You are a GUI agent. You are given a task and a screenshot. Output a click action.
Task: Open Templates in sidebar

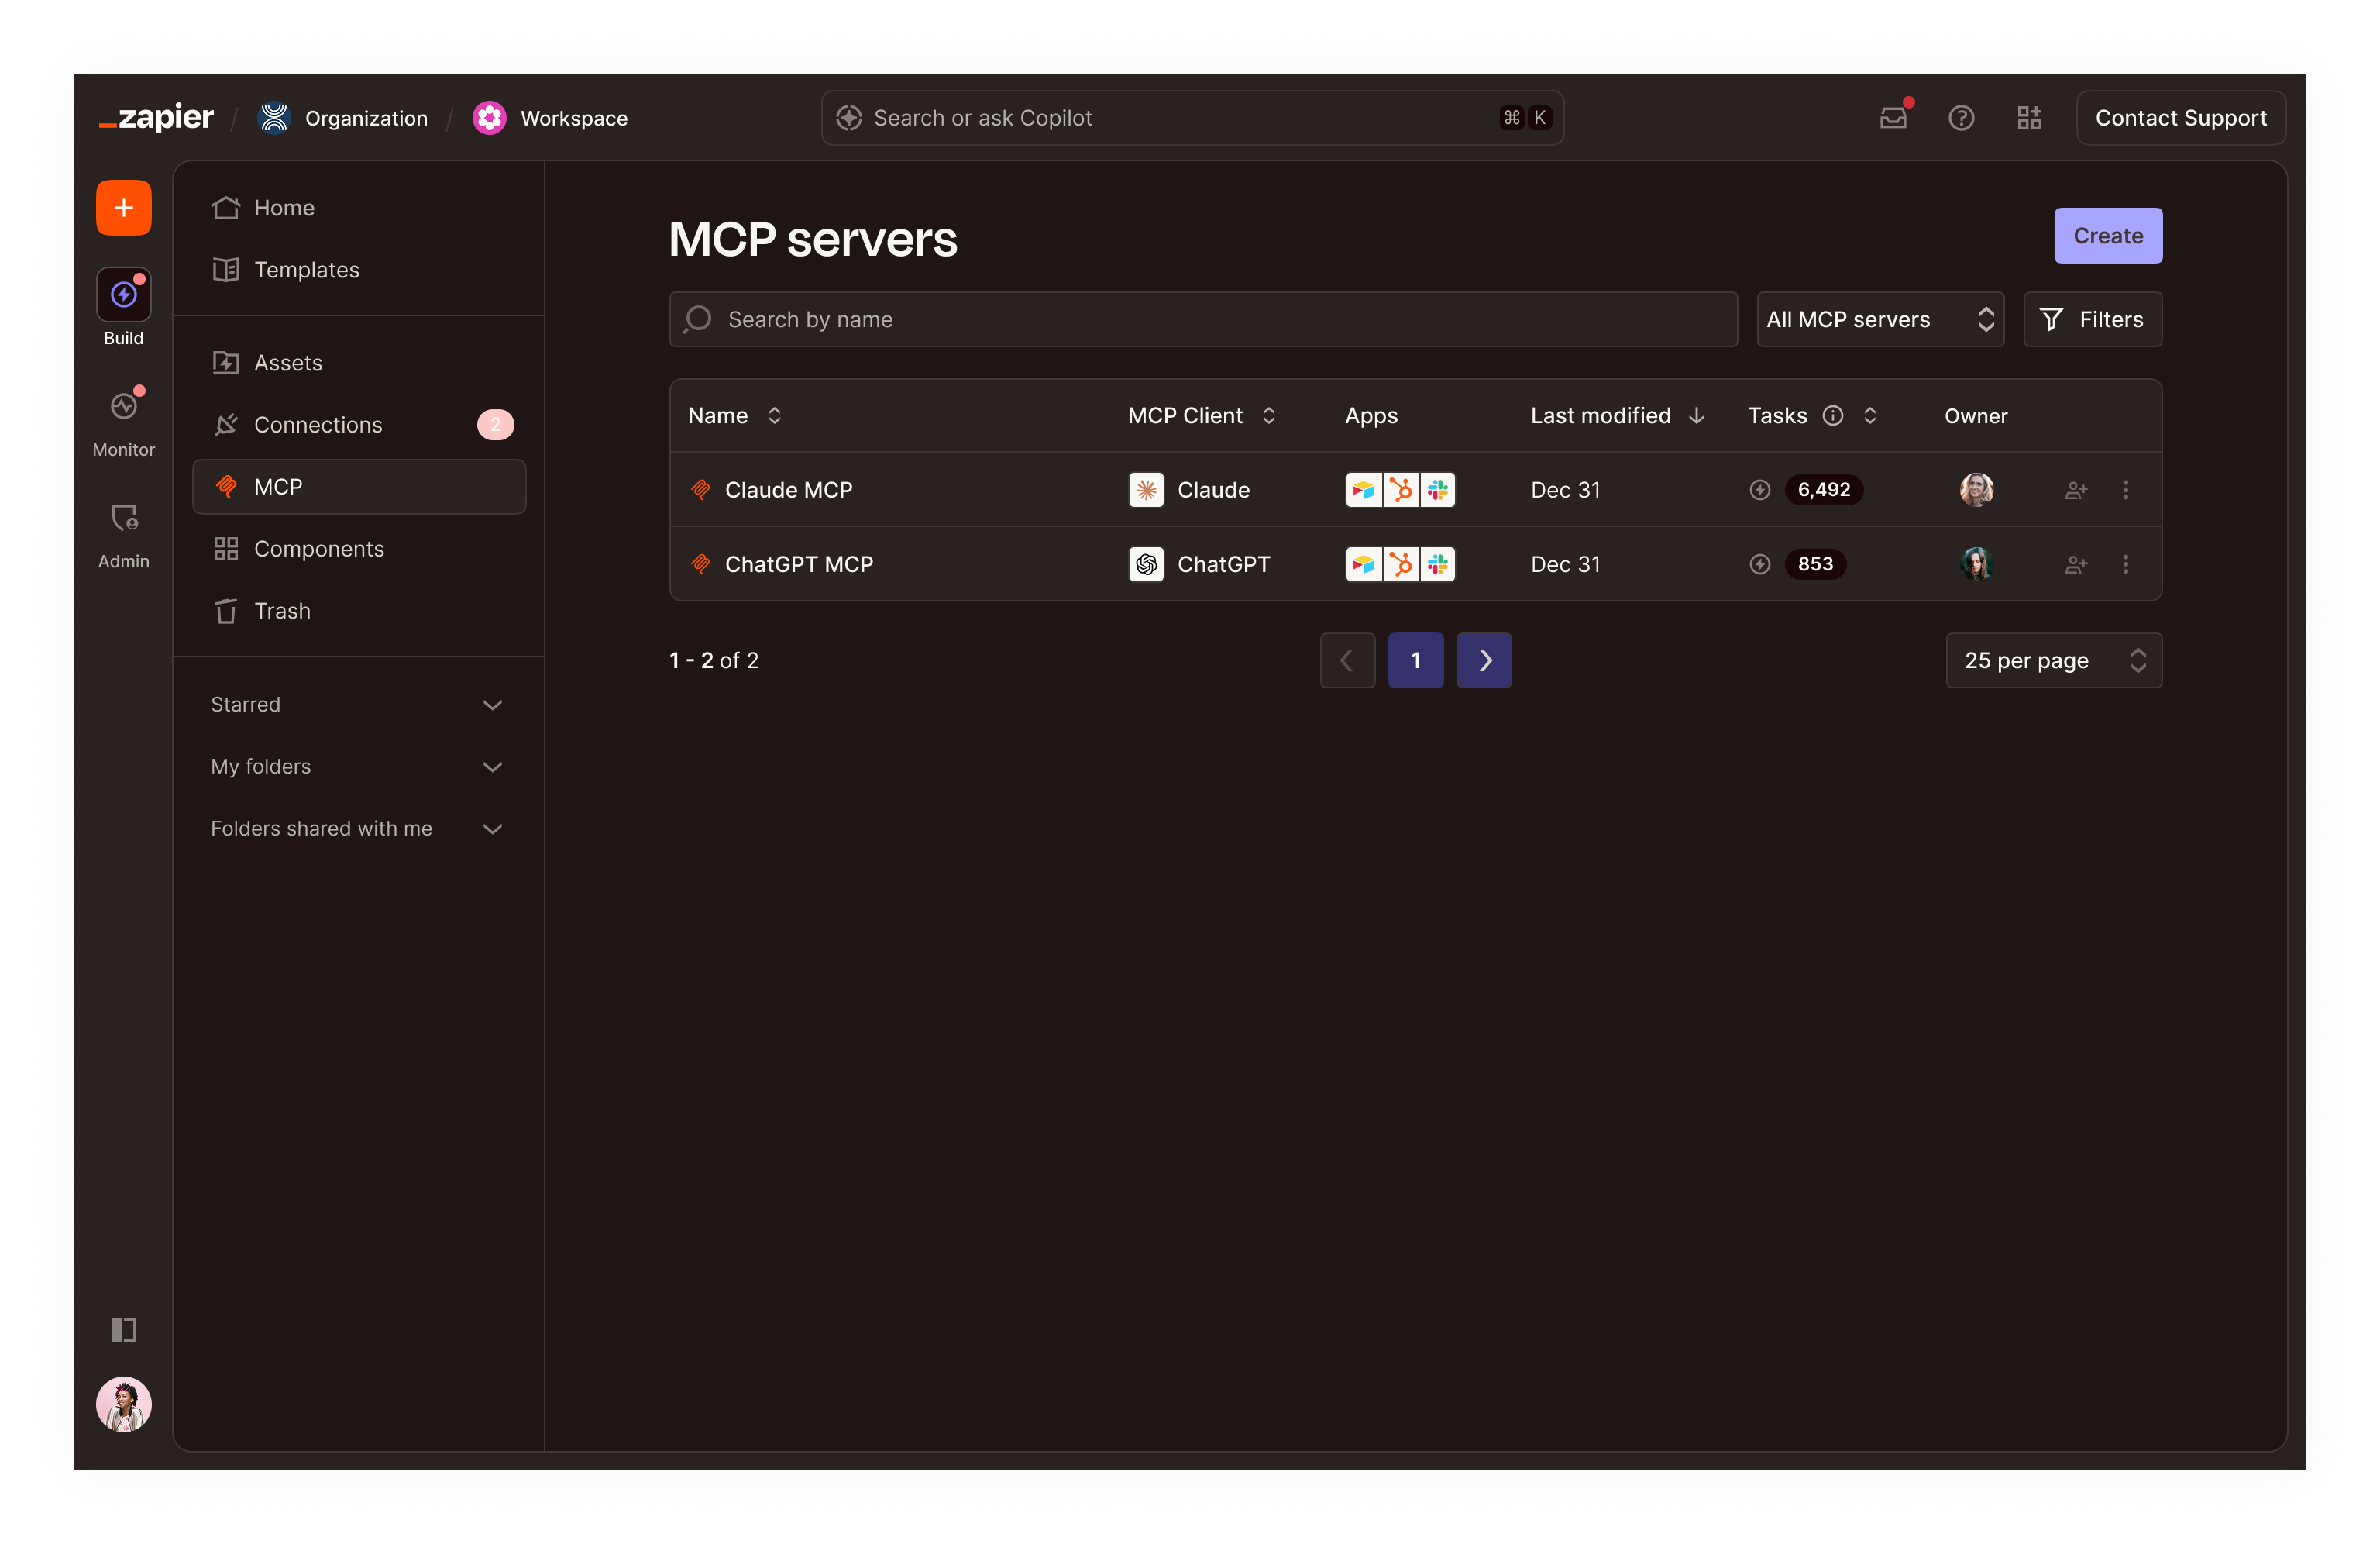[x=359, y=269]
